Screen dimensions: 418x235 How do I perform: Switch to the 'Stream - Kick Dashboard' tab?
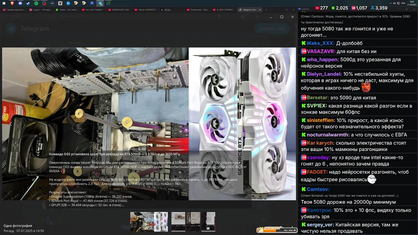click(67, 10)
